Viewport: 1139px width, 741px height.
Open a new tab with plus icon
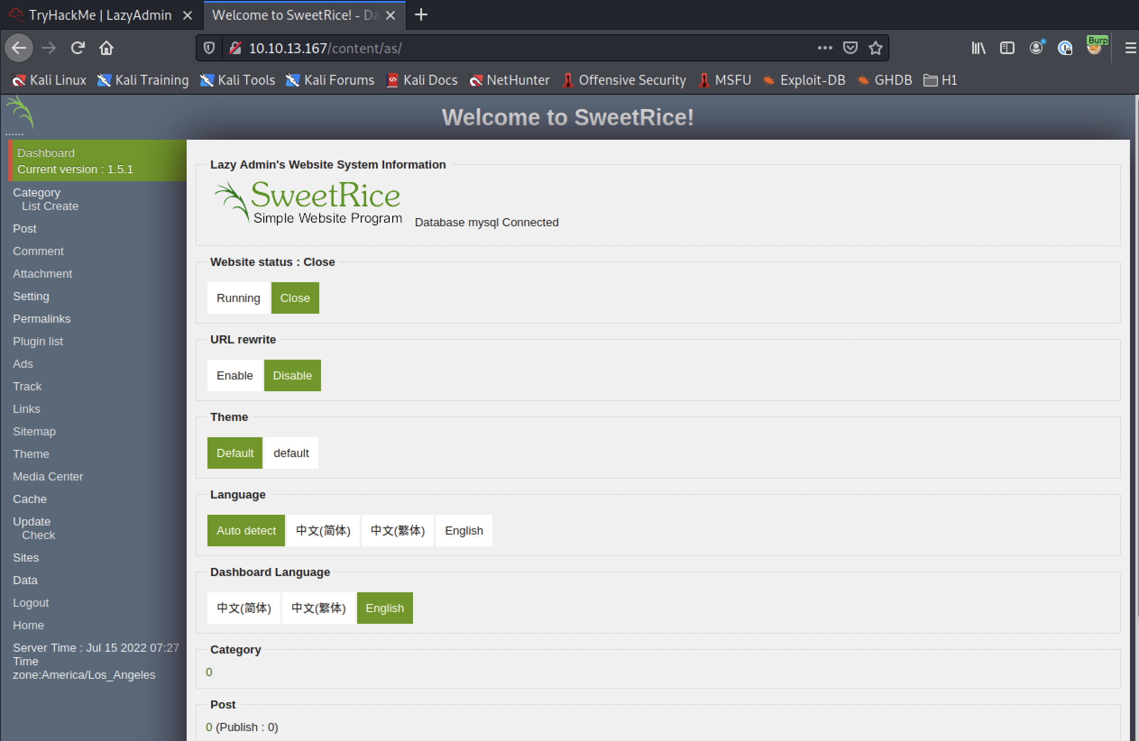point(421,15)
